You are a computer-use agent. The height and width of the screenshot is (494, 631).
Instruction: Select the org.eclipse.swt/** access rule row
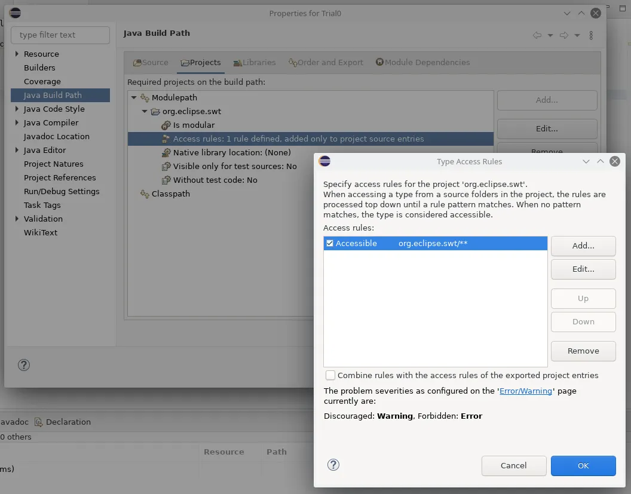435,243
